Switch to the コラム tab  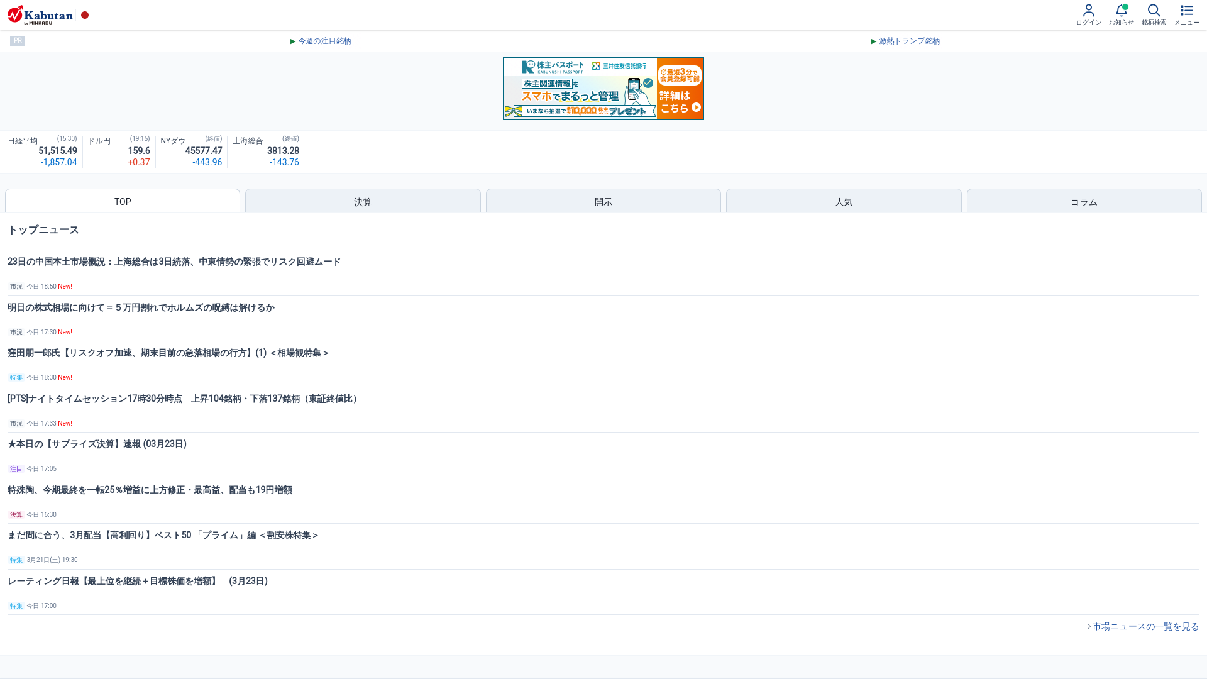pos(1084,201)
